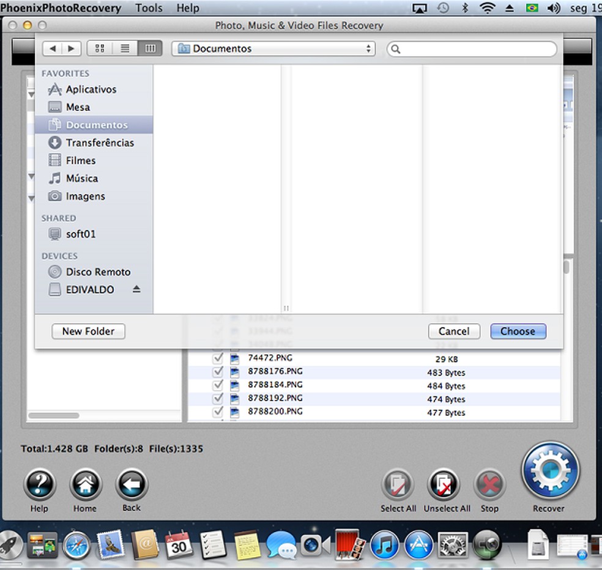The width and height of the screenshot is (602, 570).
Task: Click the file name 8788192.PNG
Action: [x=275, y=398]
